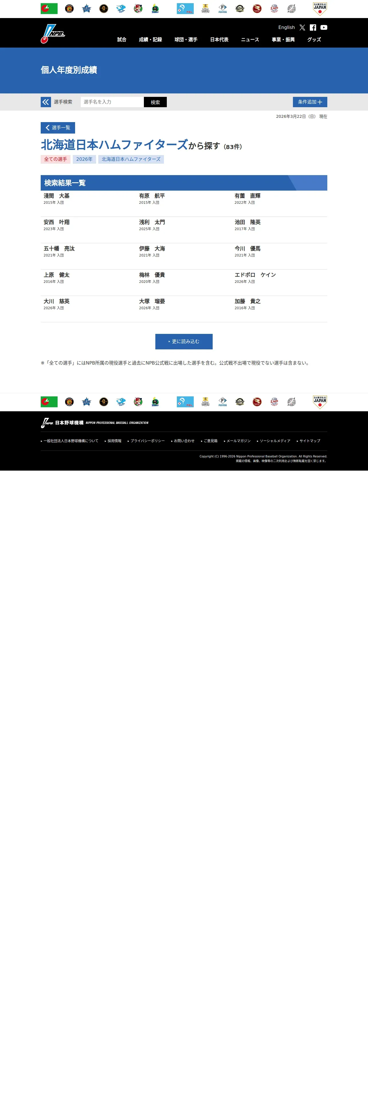Screen dimensions: 368x1104
Task: Open the YouTube social icon
Action: (324, 28)
